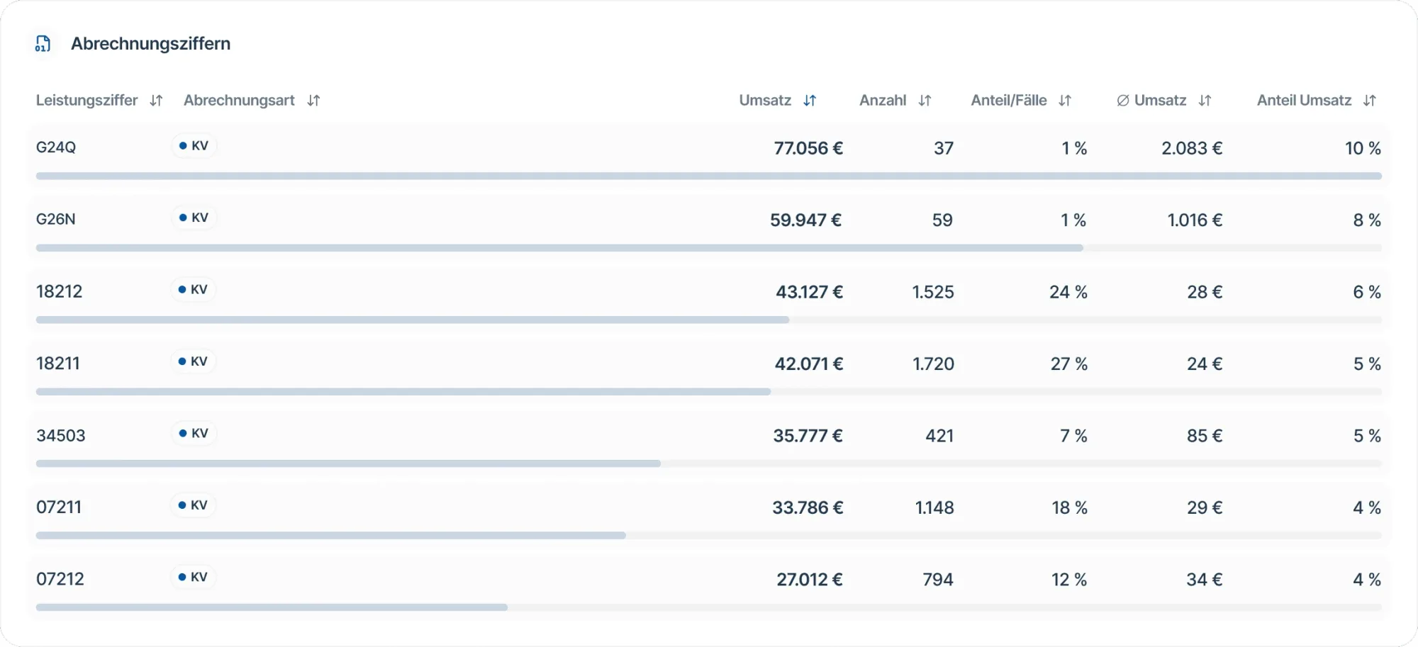Sort by Anteil Umsatz using its arrows
This screenshot has height=647, width=1418.
1370,101
